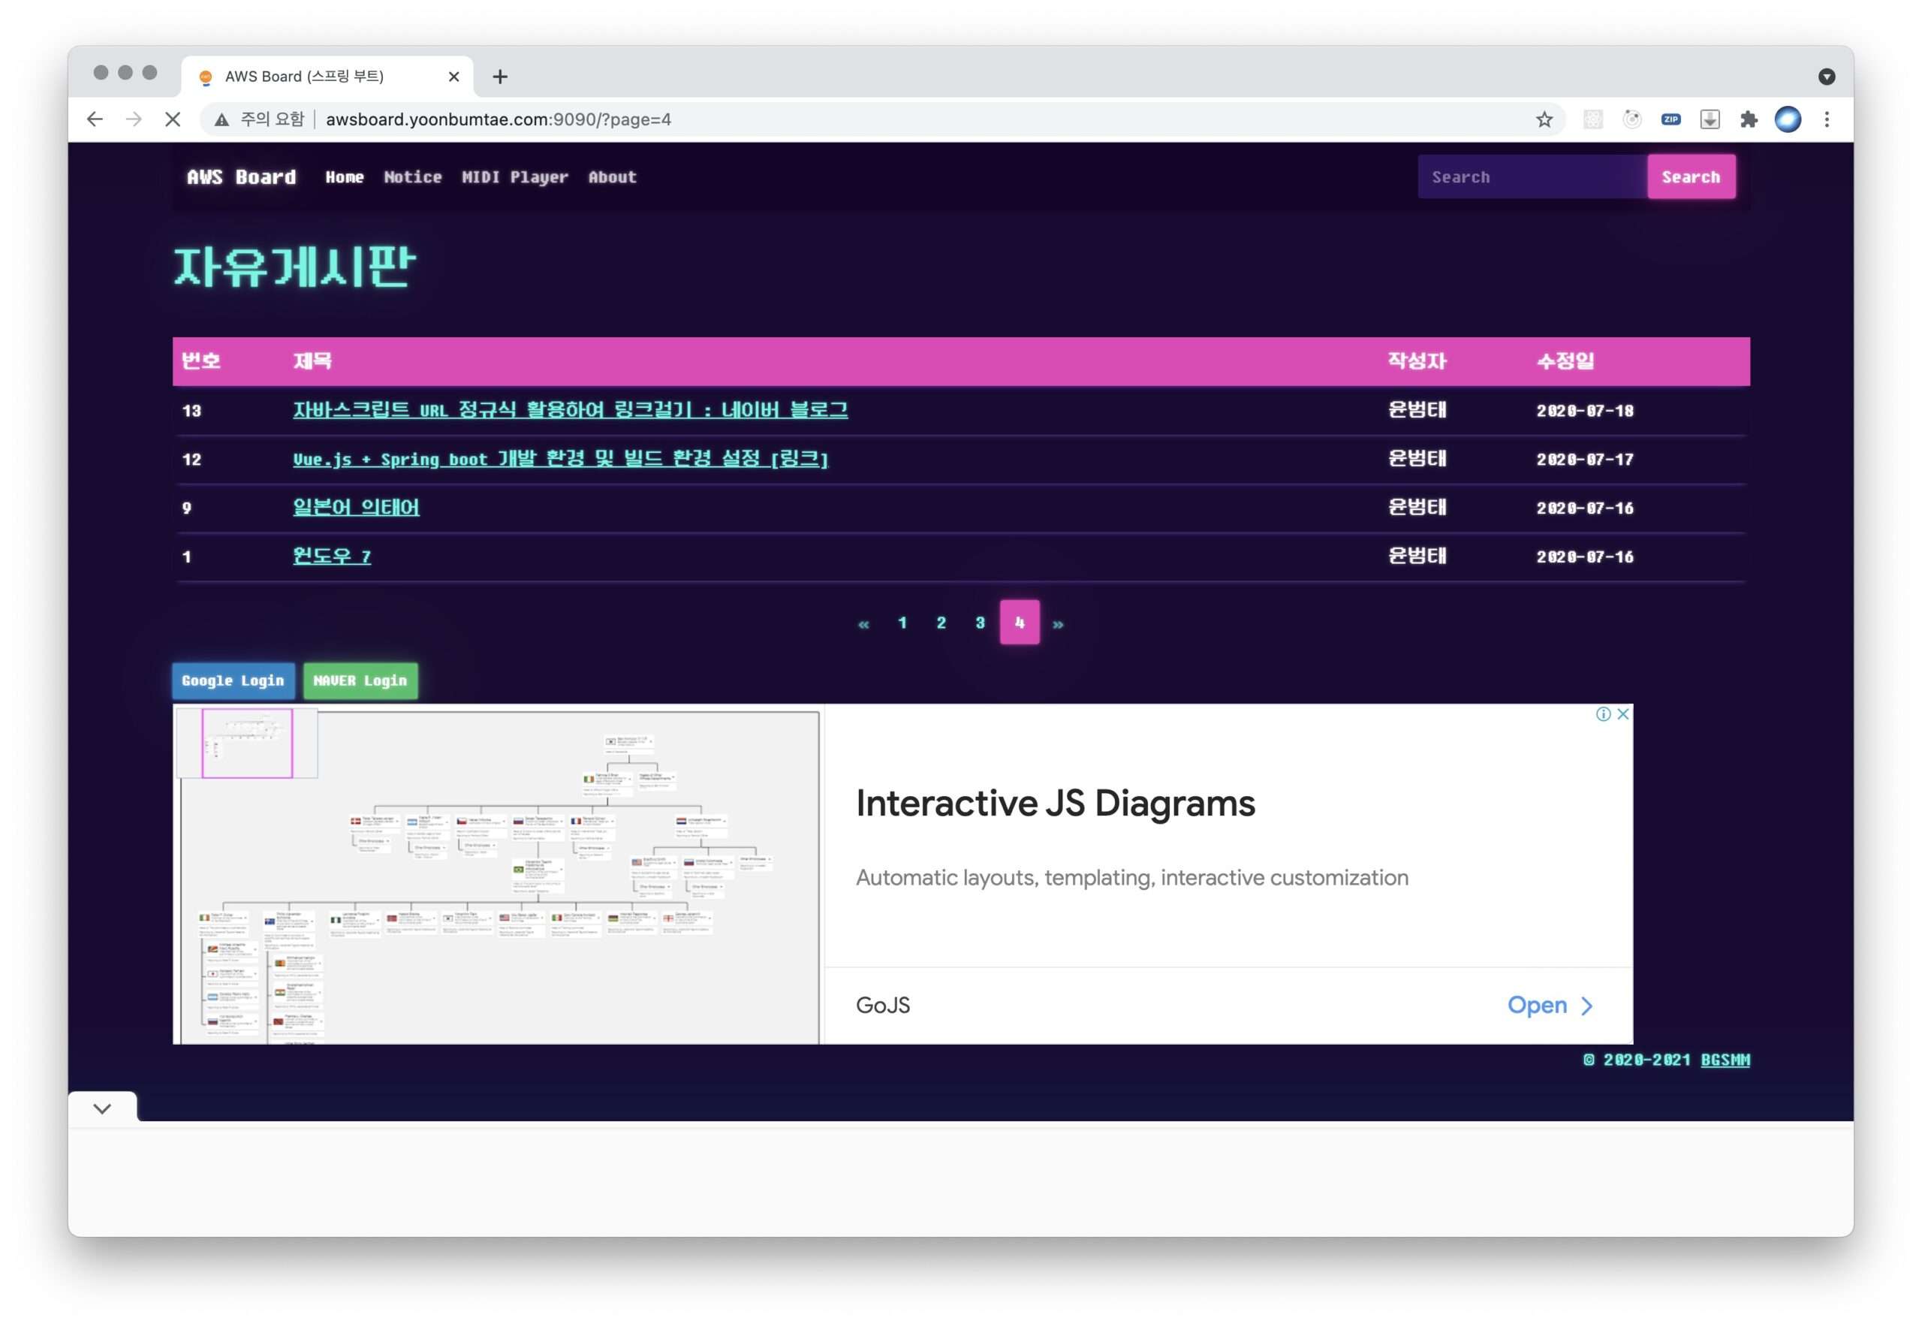Close the ad with X icon
The width and height of the screenshot is (1922, 1327).
coord(1622,714)
